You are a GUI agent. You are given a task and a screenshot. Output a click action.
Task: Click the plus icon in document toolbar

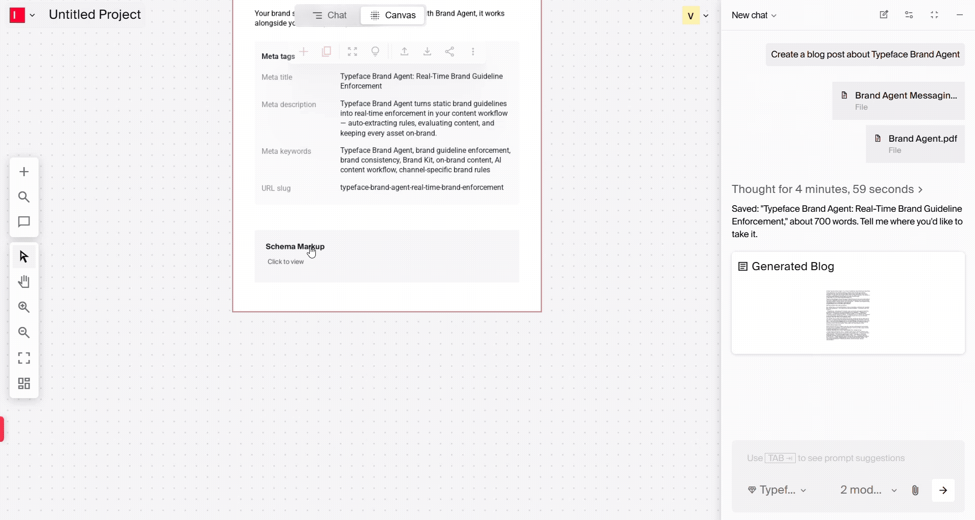point(304,51)
